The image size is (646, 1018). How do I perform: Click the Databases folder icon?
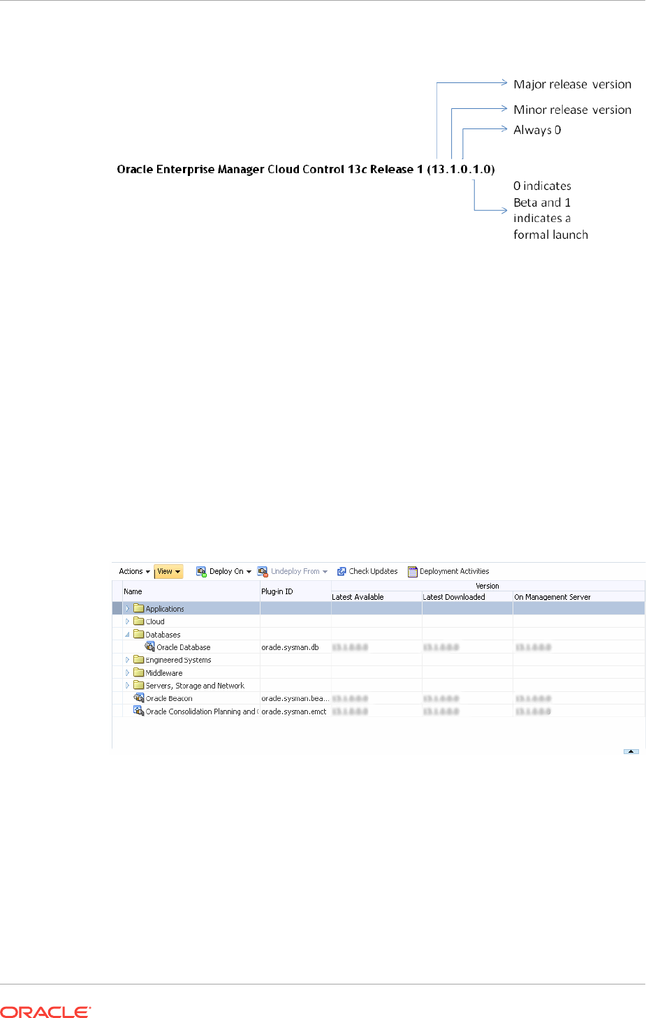(x=139, y=634)
